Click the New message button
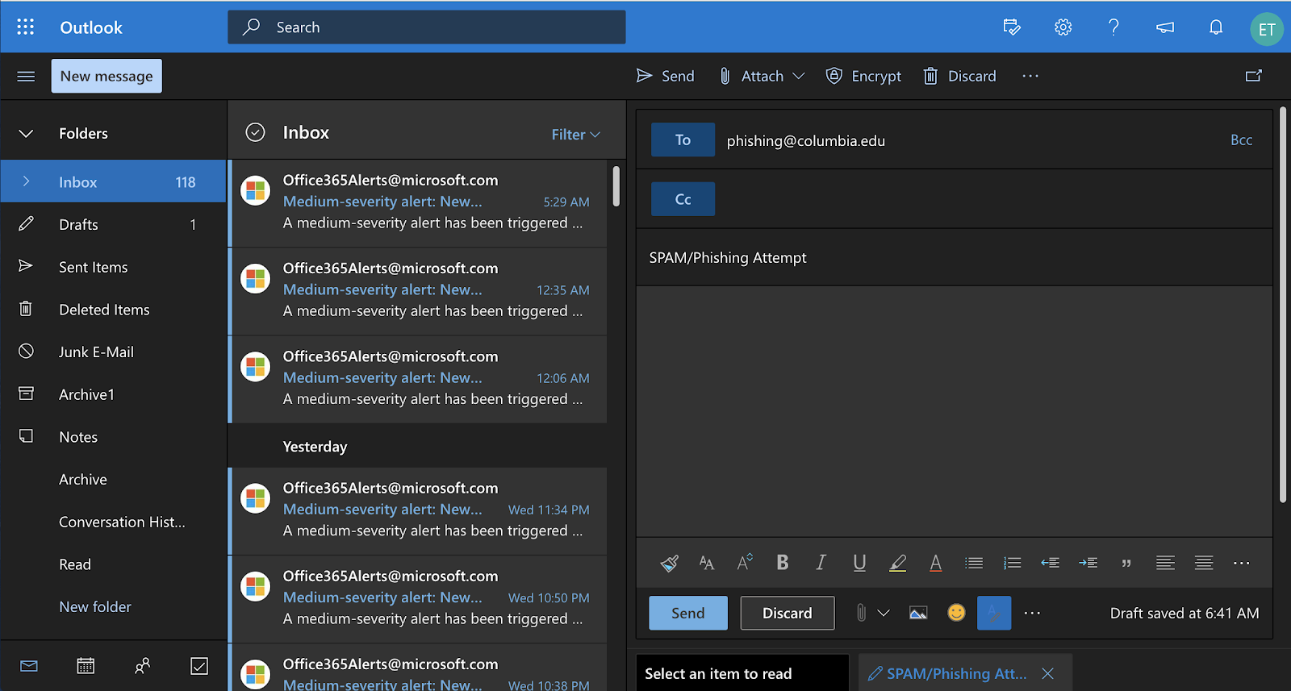 (x=107, y=76)
